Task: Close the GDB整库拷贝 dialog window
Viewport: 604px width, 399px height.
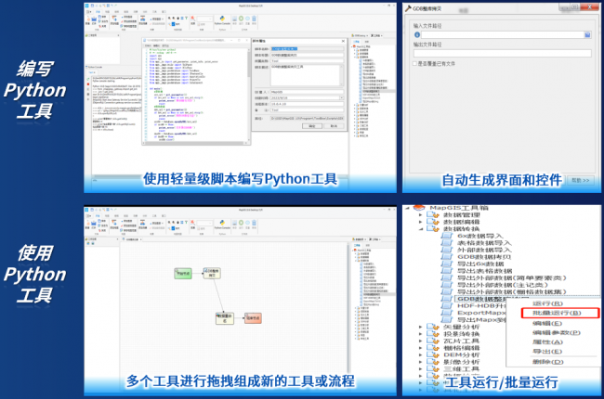Action: (590, 6)
